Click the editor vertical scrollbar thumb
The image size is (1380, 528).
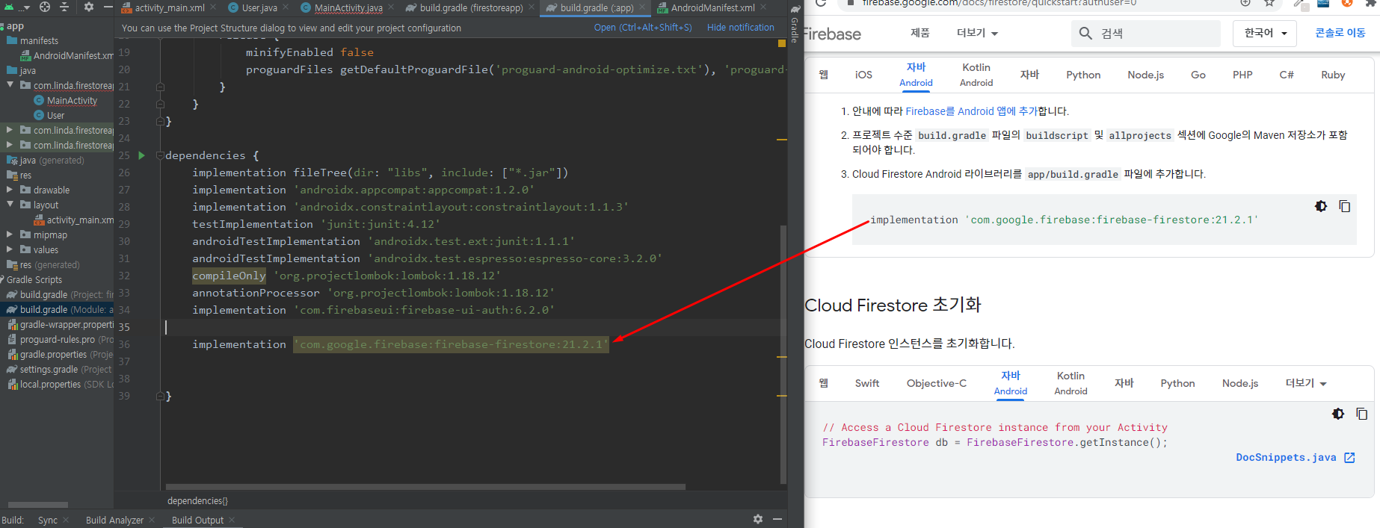pos(783,355)
